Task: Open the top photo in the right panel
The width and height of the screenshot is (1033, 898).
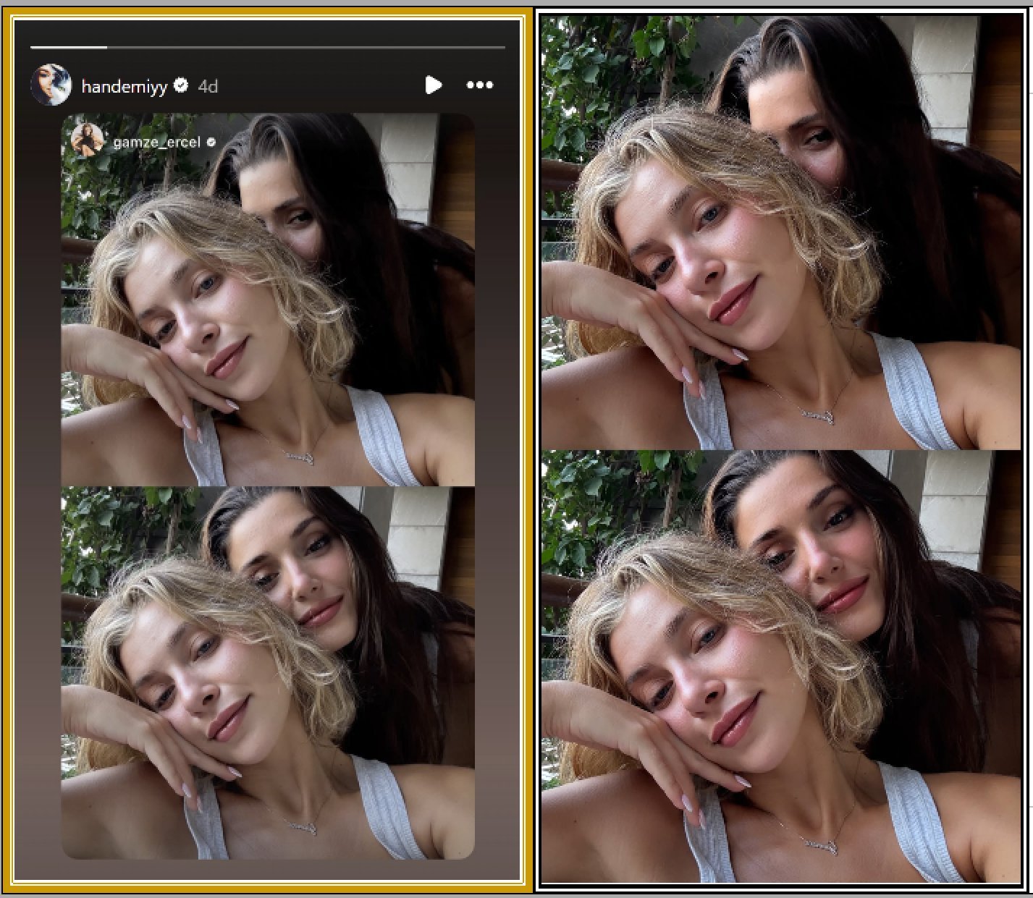Action: pos(780,232)
